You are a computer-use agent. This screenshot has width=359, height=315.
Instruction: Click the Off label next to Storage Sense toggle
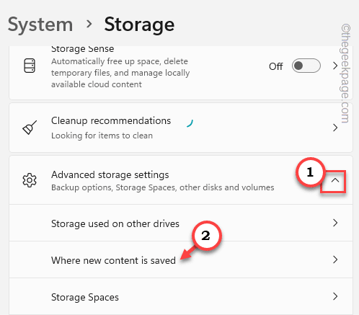pos(275,66)
